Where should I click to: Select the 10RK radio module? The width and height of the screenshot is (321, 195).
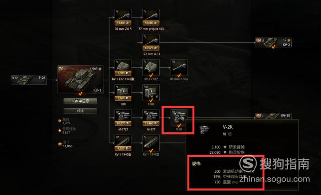coord(151,92)
